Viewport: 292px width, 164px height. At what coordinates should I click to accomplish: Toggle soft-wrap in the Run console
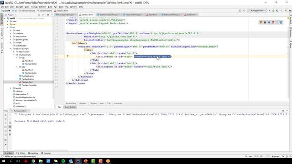[x=10, y=123]
